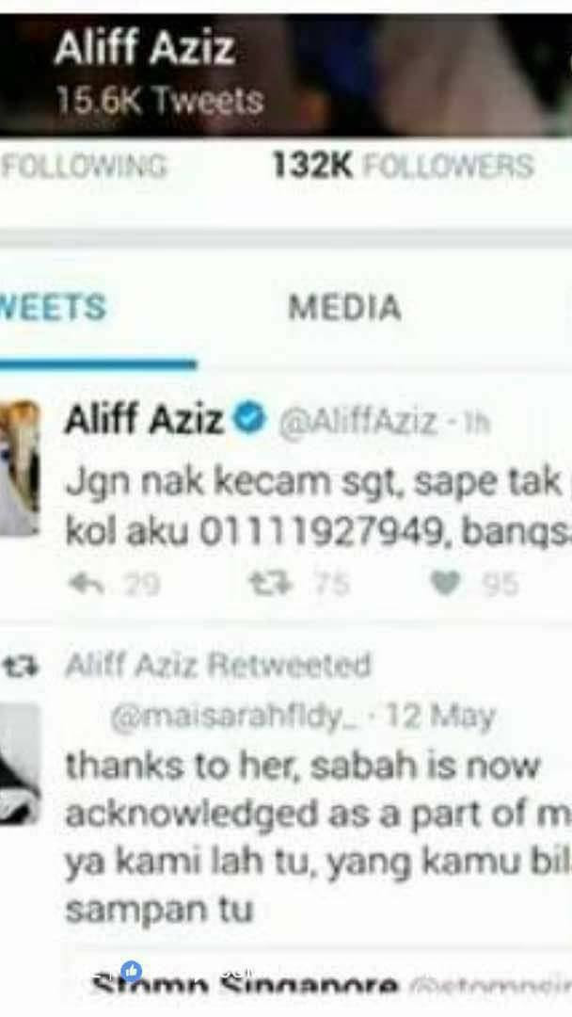
Task: Open the @AliffAziz handle link
Action: pos(357,422)
